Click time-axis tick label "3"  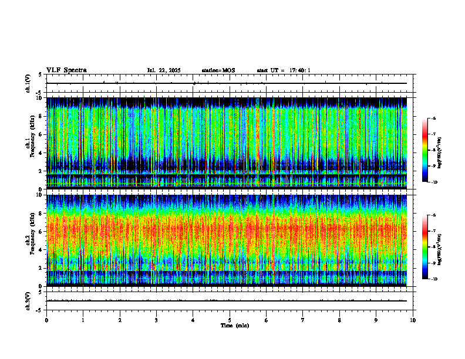pos(156,320)
